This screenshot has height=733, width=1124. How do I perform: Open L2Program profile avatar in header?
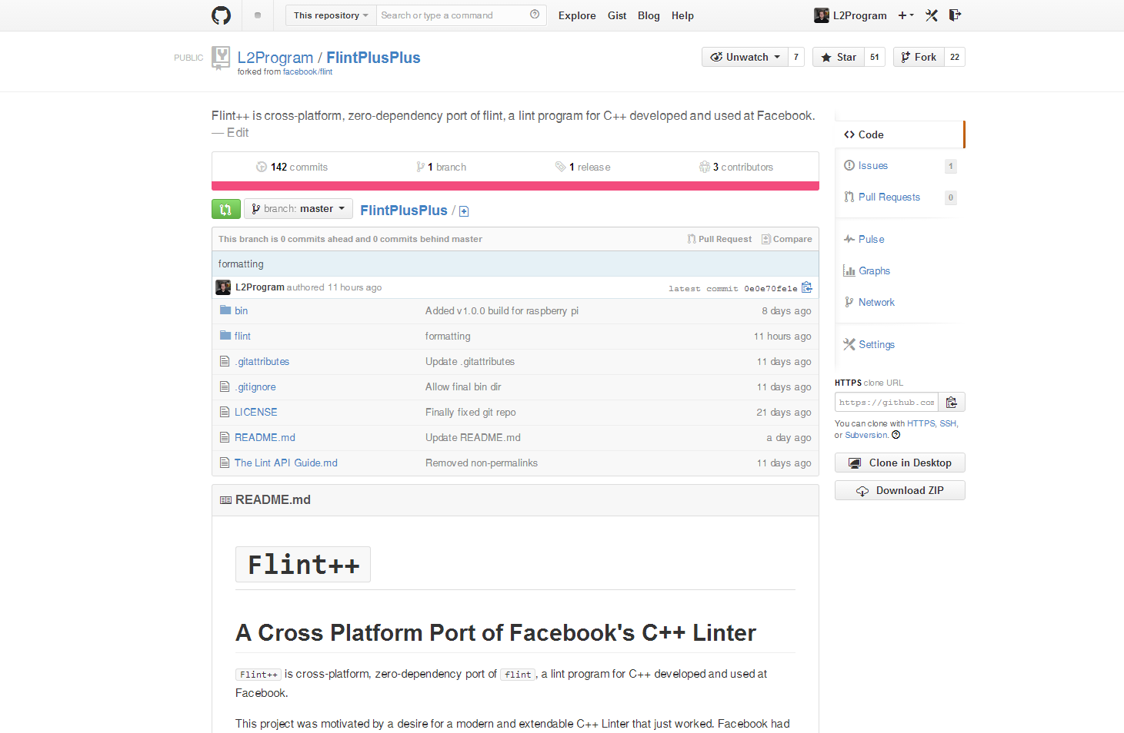pyautogui.click(x=822, y=15)
